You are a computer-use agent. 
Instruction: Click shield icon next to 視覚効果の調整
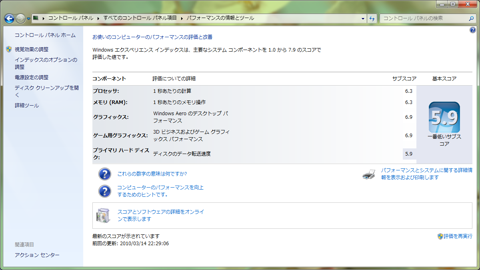[x=9, y=49]
